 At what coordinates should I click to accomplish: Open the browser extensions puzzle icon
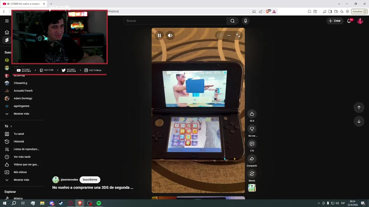click(x=309, y=11)
